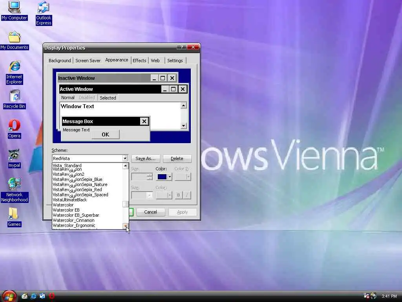The width and height of the screenshot is (402, 302).
Task: Click the scheme list scroll-down arrow
Action: (x=125, y=226)
